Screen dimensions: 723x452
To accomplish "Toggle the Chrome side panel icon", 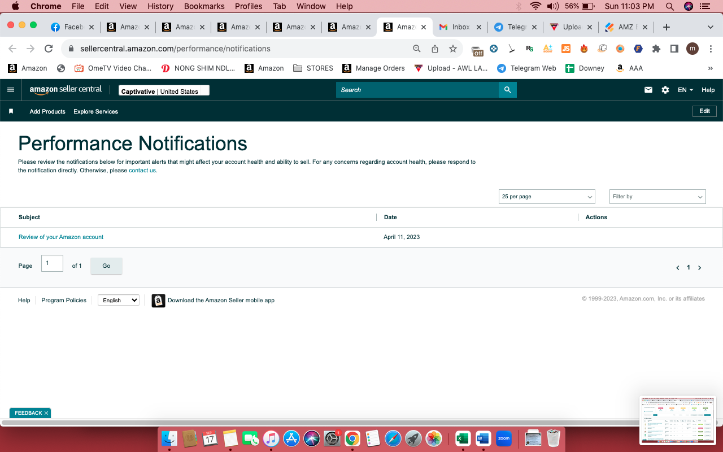I will pos(674,49).
